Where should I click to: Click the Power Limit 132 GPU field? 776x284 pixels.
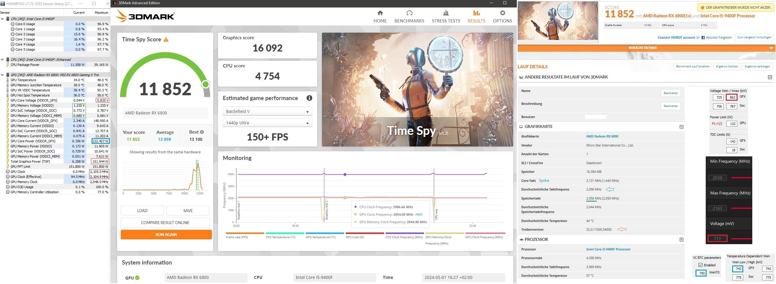(x=732, y=124)
